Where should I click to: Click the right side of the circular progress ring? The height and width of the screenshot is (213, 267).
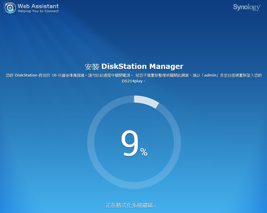[177, 142]
